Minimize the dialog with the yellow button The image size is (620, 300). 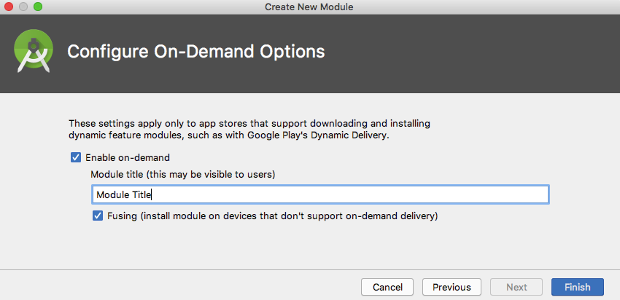(x=23, y=7)
